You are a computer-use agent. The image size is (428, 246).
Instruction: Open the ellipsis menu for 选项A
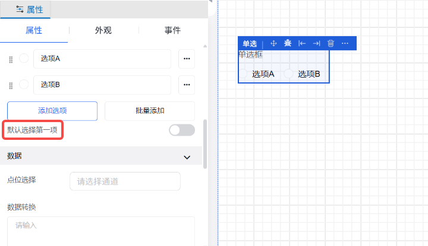[x=187, y=59]
